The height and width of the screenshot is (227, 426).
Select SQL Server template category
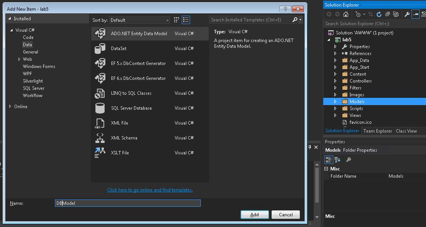33,88
